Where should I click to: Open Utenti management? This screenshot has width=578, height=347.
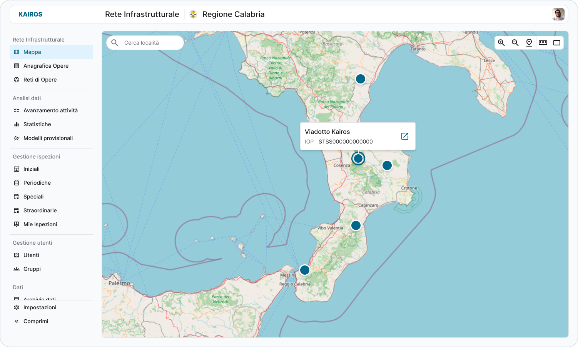coord(51,255)
